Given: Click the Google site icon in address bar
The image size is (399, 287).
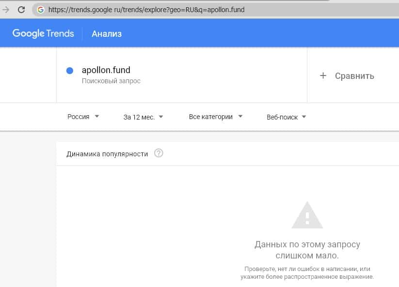Looking at the screenshot, I should tap(40, 9).
